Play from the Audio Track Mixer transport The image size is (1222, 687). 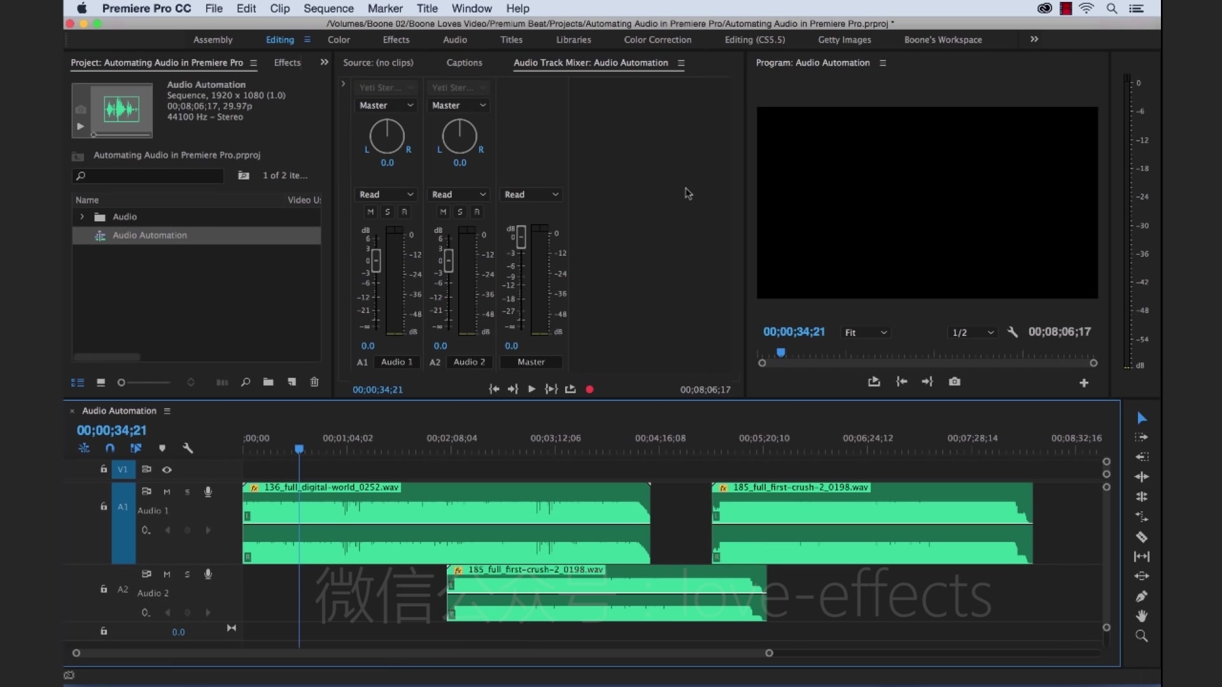point(531,389)
